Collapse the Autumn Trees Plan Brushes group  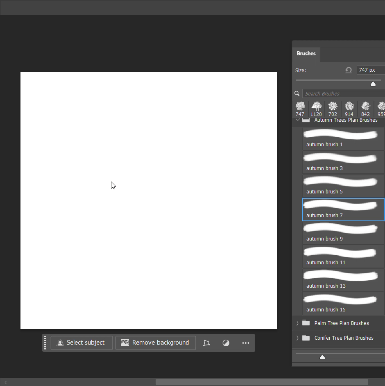(x=298, y=120)
